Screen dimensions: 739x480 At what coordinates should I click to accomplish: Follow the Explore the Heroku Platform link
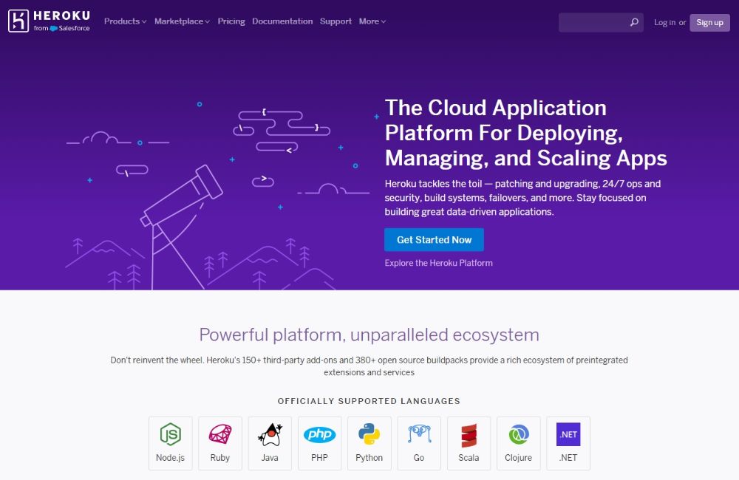click(438, 263)
